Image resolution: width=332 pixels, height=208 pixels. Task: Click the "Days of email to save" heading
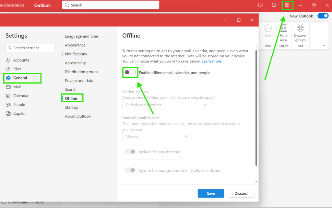(x=141, y=118)
